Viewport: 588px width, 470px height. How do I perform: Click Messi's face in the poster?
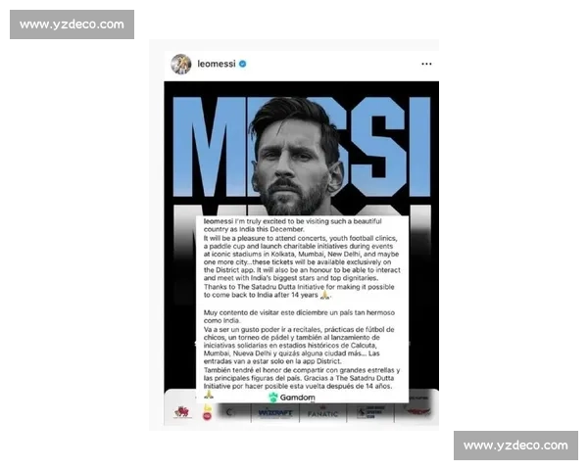coord(291,162)
